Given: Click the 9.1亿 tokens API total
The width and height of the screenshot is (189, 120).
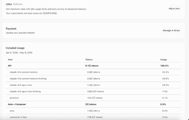Looking at the screenshot, I should pyautogui.click(x=92, y=66).
